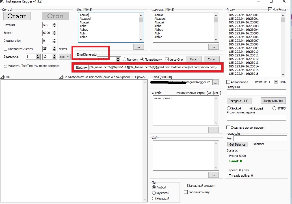Click down arrow of Имя list scrollbar
This screenshot has height=204, width=292.
141,40
